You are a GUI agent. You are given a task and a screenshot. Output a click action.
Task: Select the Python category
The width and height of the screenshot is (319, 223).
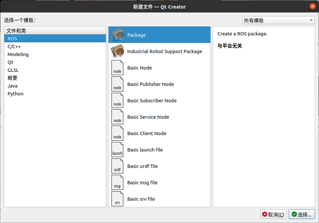click(x=55, y=94)
